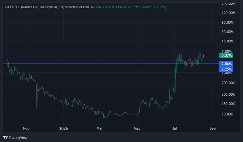
Task: Click the 30.00M price axis label
Action: [x=227, y=32]
